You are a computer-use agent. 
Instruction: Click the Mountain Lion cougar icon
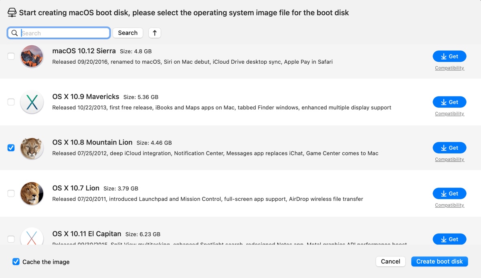click(32, 148)
